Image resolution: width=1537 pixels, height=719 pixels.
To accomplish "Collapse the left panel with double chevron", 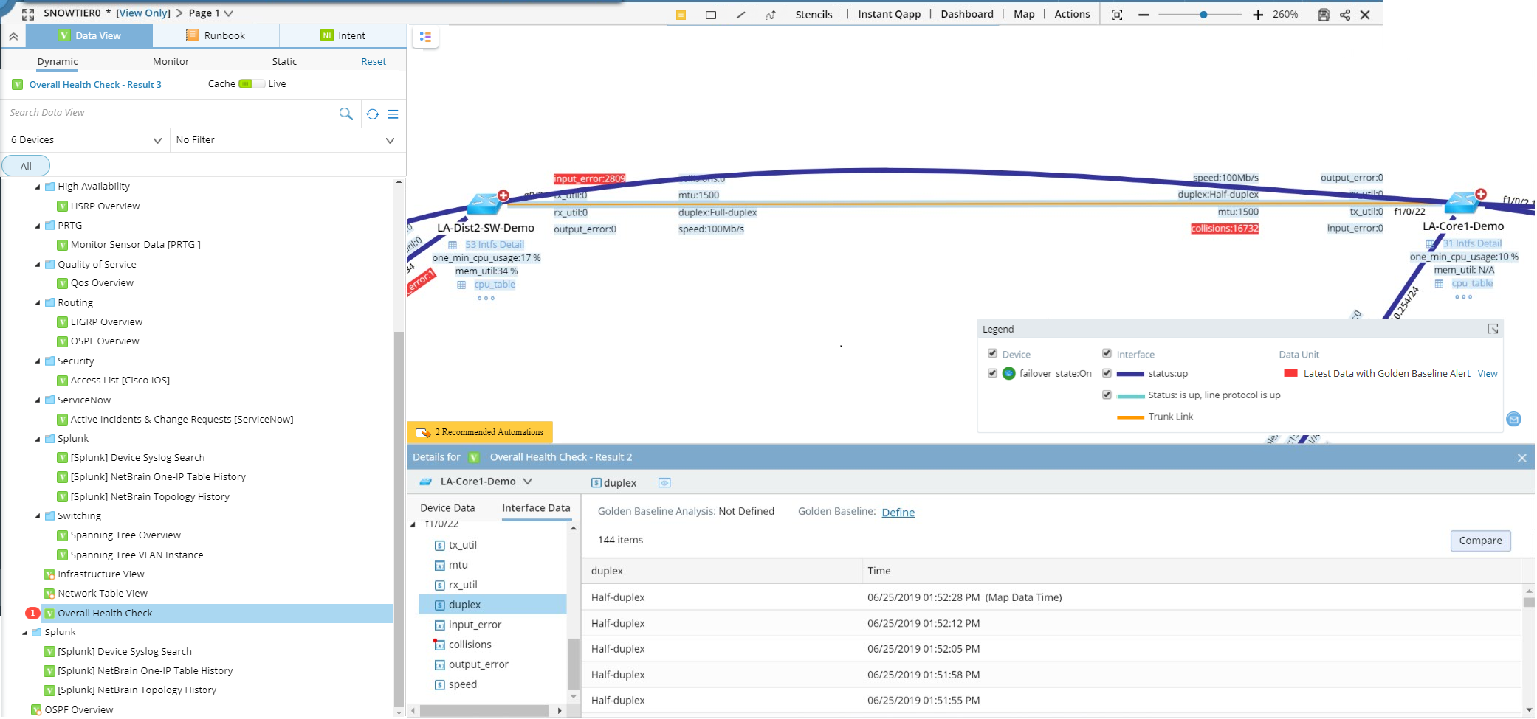I will click(x=13, y=36).
